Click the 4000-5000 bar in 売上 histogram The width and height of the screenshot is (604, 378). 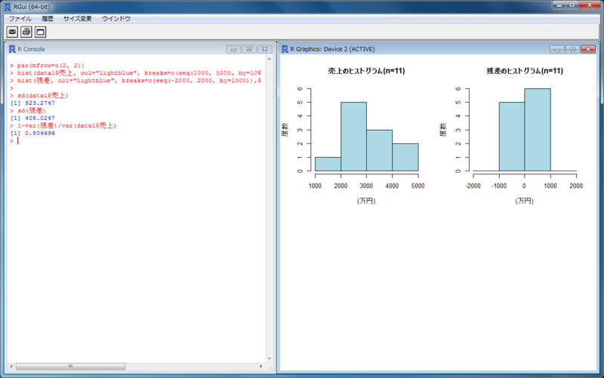pyautogui.click(x=405, y=157)
